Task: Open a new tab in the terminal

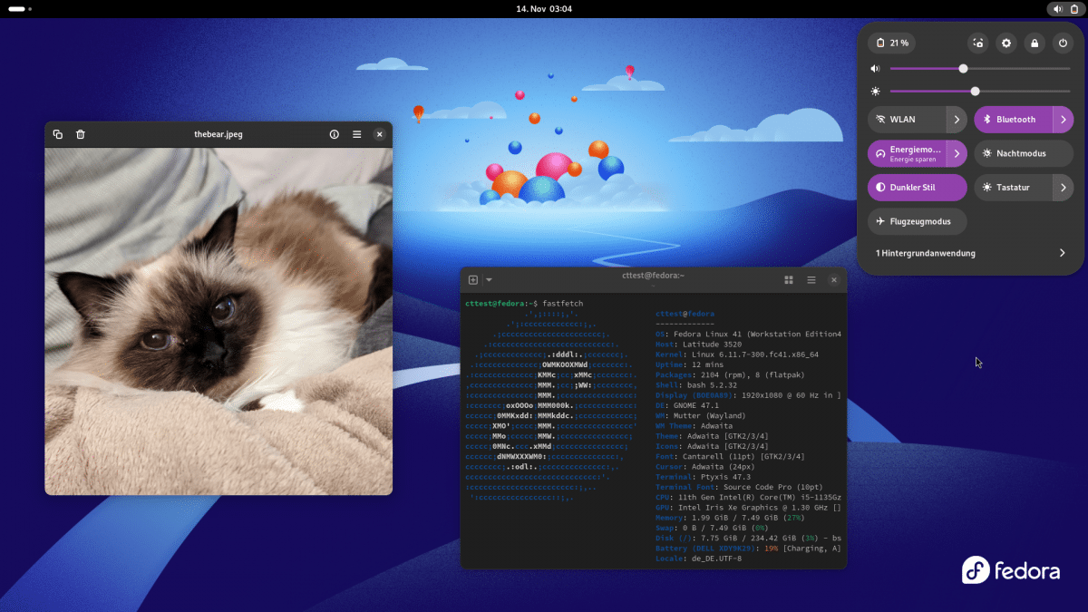Action: (x=473, y=280)
